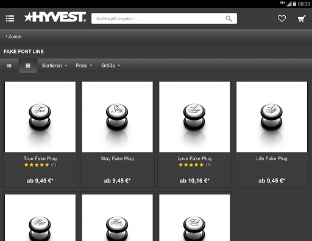Select the Life Fake Plug title
Image resolution: width=312 pixels, height=241 pixels.
(272, 158)
